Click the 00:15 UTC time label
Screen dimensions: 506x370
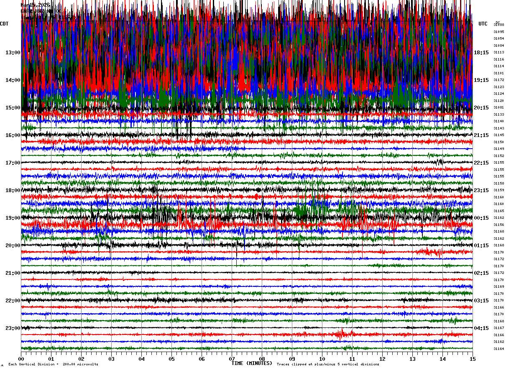481,218
